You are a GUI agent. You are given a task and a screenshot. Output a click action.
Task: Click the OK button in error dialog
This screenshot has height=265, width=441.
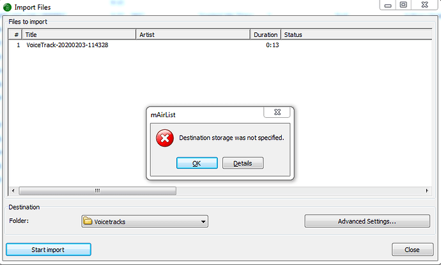[197, 163]
